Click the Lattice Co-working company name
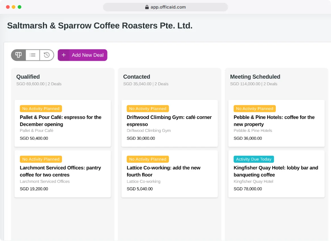Image resolution: width=331 pixels, height=241 pixels. point(144,181)
